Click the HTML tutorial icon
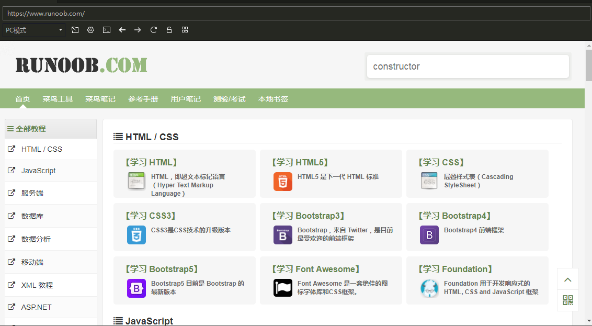 [x=136, y=181]
